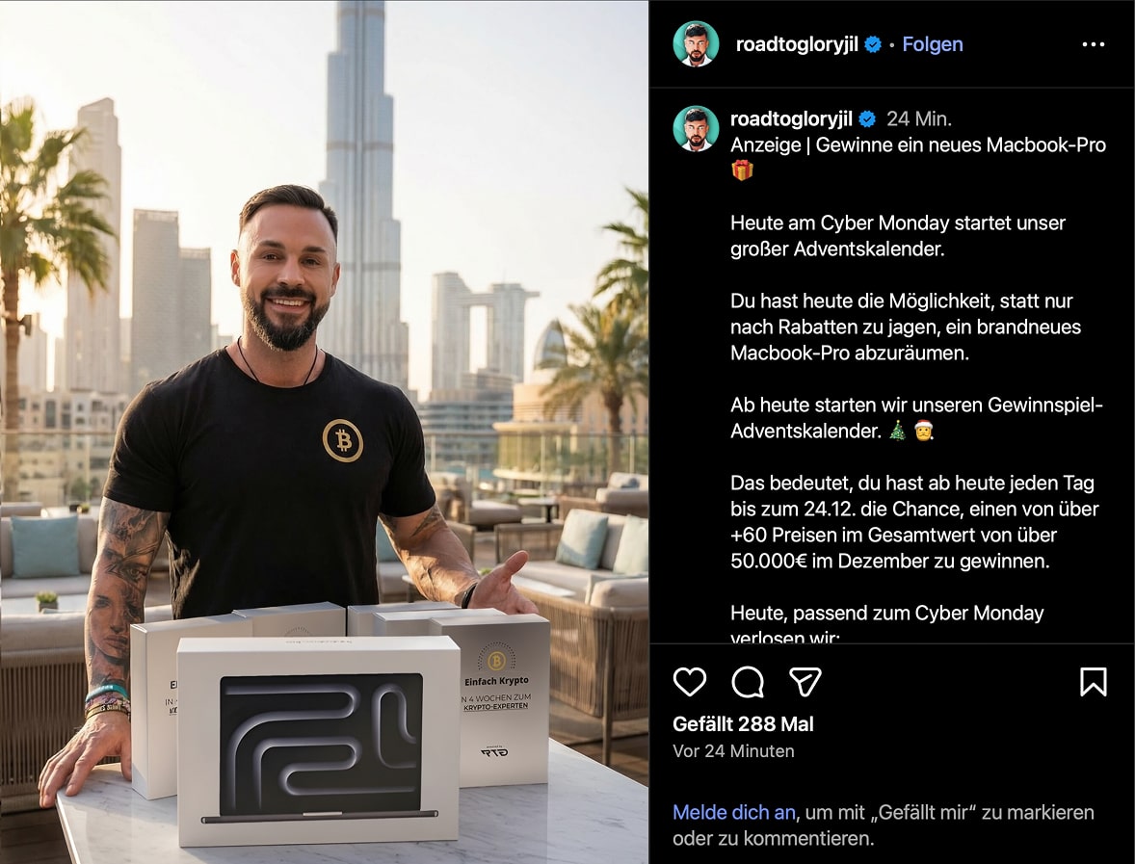The height and width of the screenshot is (864, 1135).
Task: Click the caption profile avatar
Action: pos(697,129)
